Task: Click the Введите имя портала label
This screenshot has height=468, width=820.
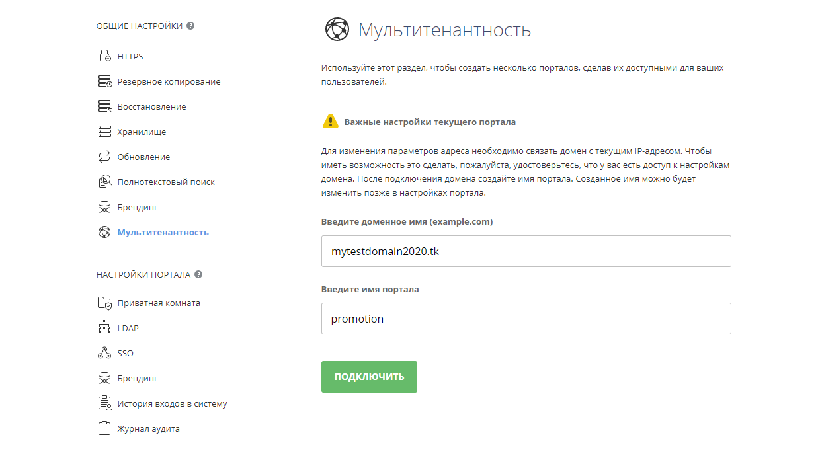Action: (x=370, y=289)
